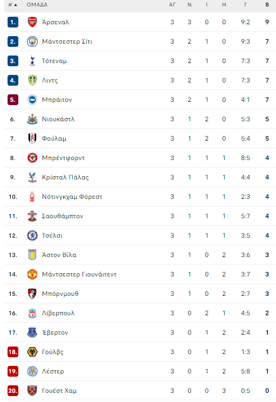
Task: Click the Newcastle club crest
Action: point(32,119)
